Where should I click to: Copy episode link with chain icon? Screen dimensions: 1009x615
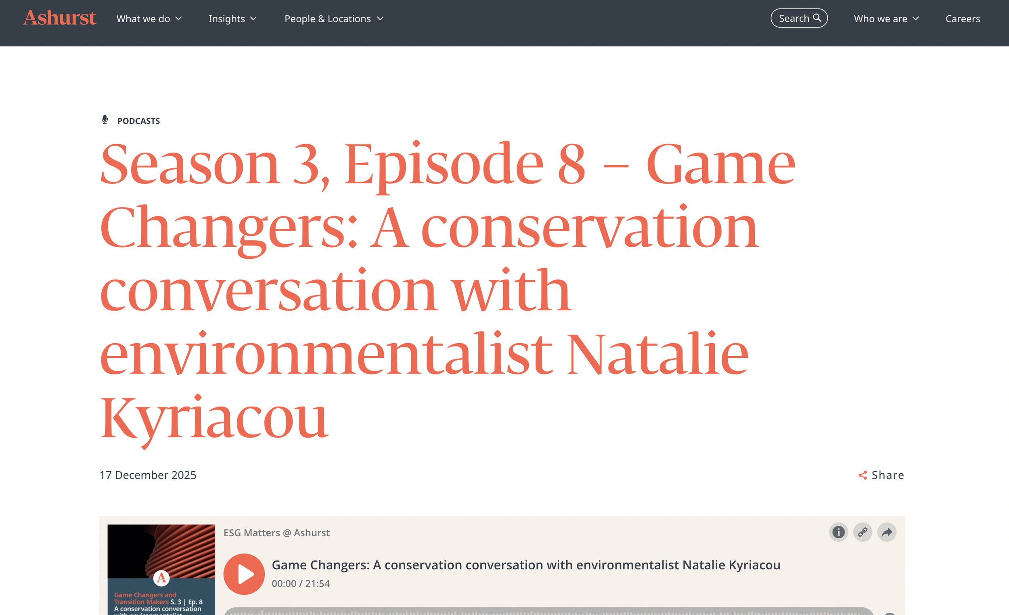coord(862,532)
